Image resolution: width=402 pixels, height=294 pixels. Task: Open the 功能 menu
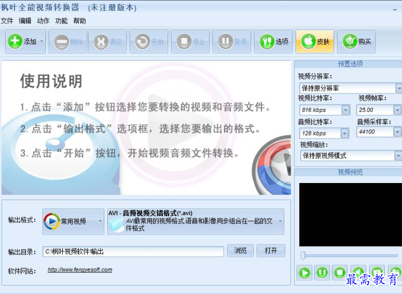pos(61,21)
